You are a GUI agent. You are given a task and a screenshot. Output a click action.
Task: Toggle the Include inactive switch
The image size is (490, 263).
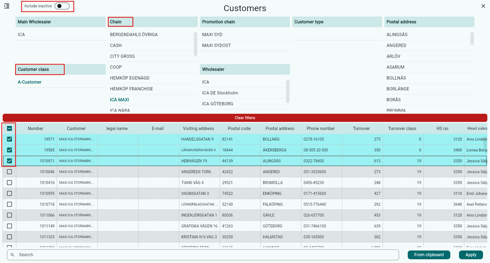pos(62,6)
